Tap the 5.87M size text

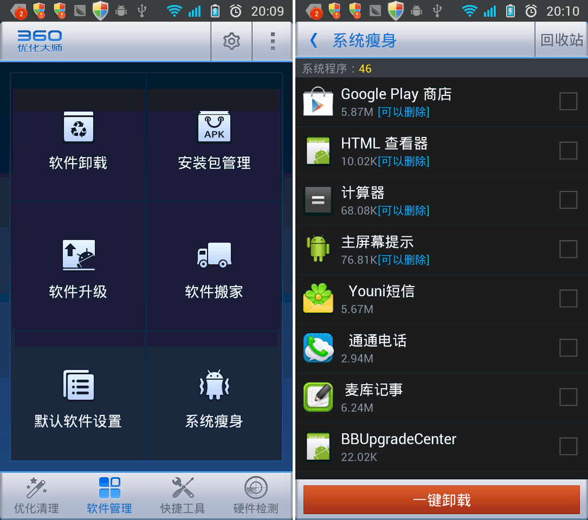pos(357,112)
